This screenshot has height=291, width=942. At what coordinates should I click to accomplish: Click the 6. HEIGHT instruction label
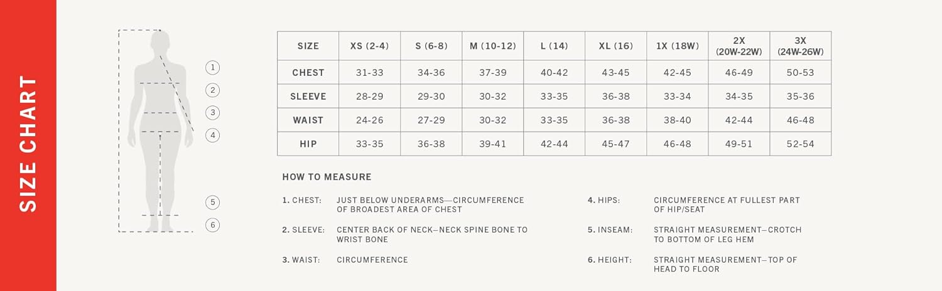pyautogui.click(x=610, y=260)
